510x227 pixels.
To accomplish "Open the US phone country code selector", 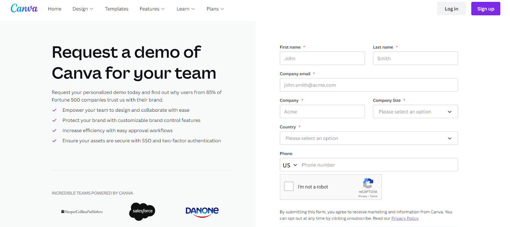I will pyautogui.click(x=290, y=165).
